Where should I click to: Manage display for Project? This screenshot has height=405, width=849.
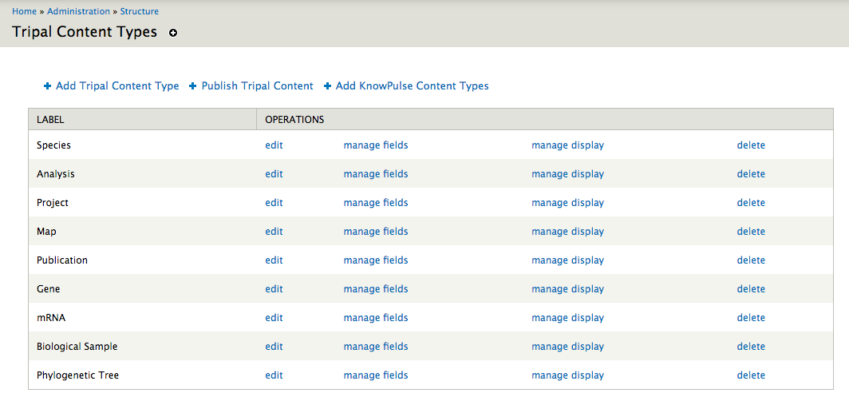[567, 203]
